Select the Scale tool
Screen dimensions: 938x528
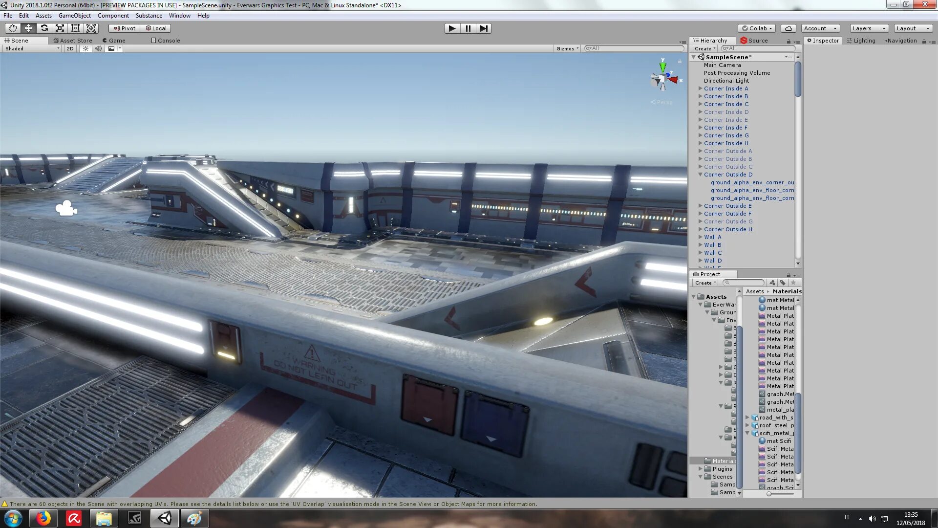tap(60, 28)
